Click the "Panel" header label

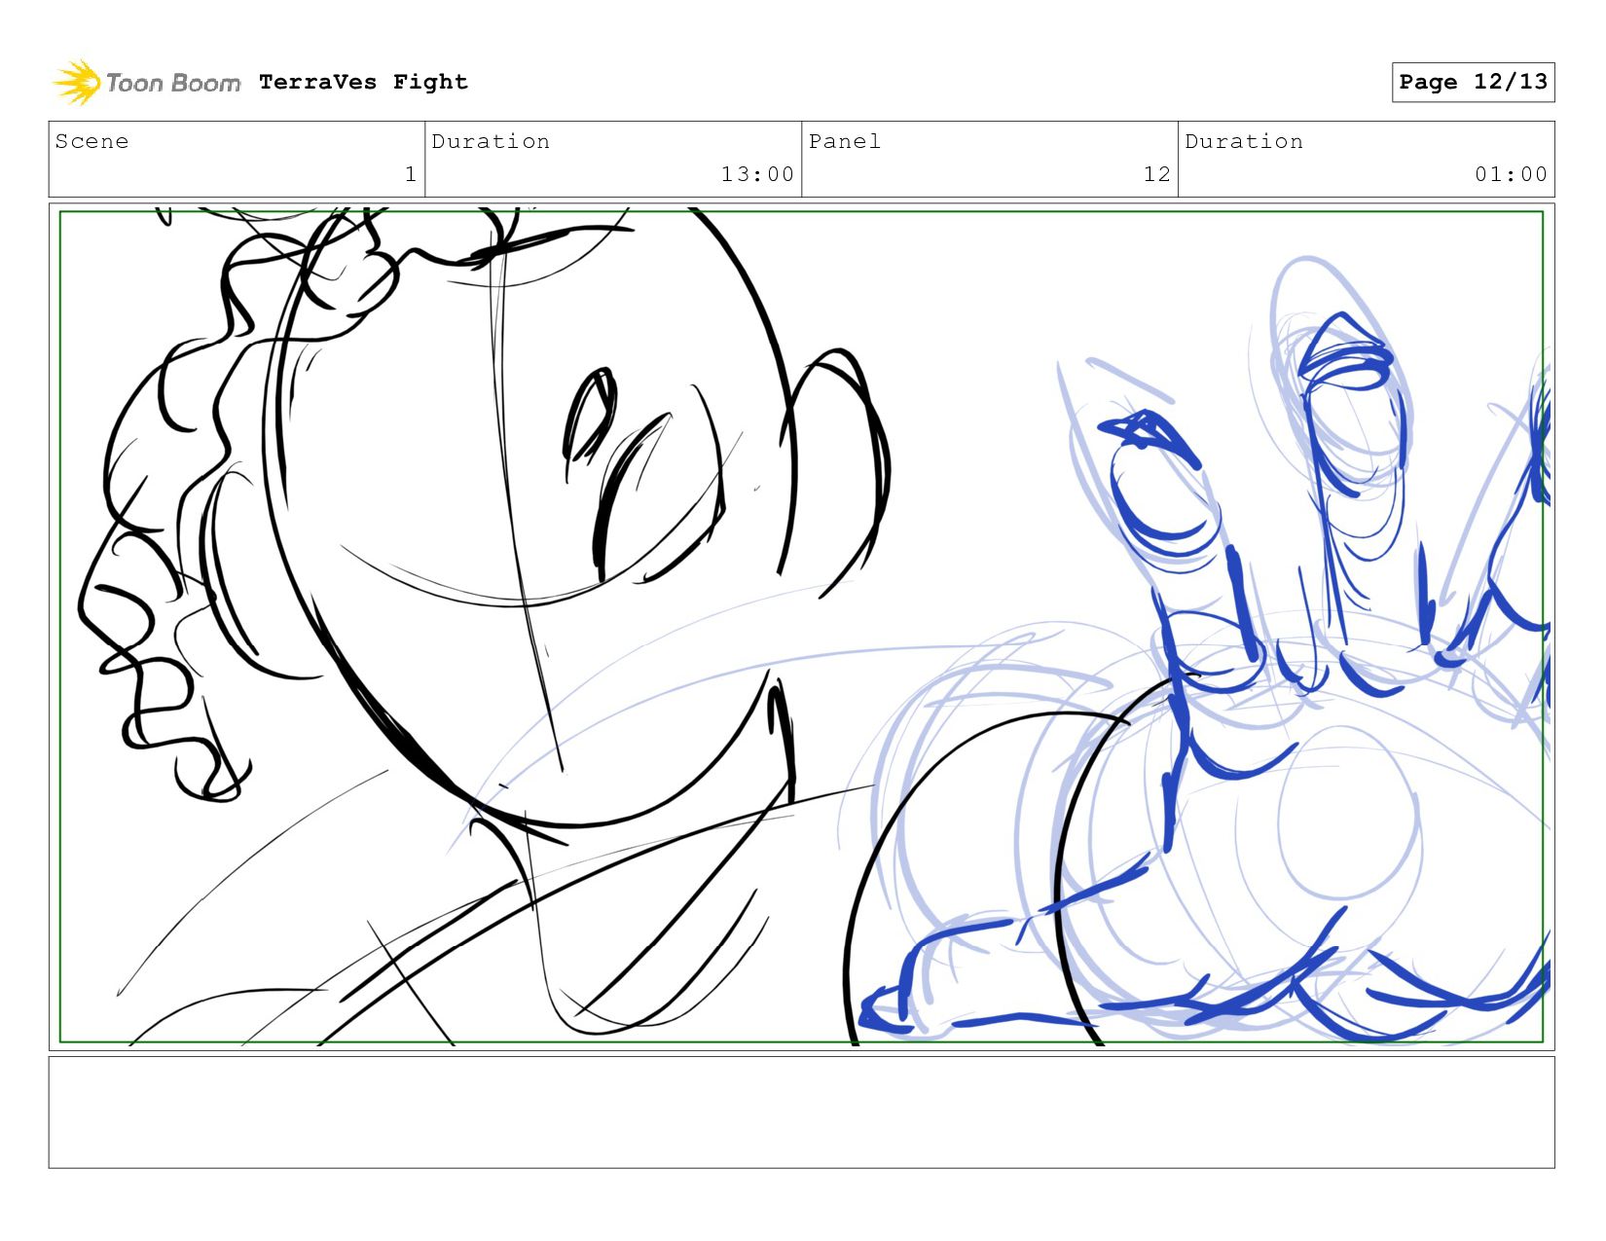(845, 141)
